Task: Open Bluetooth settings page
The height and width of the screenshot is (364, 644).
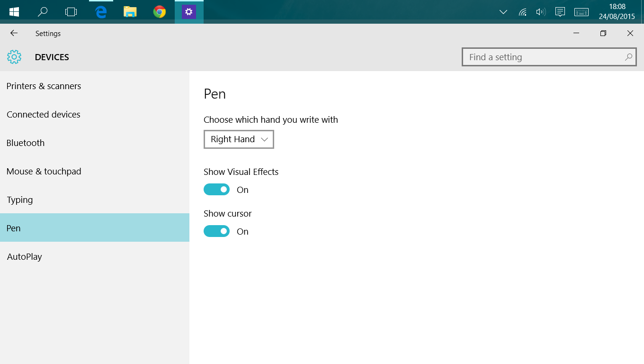Action: [x=95, y=143]
